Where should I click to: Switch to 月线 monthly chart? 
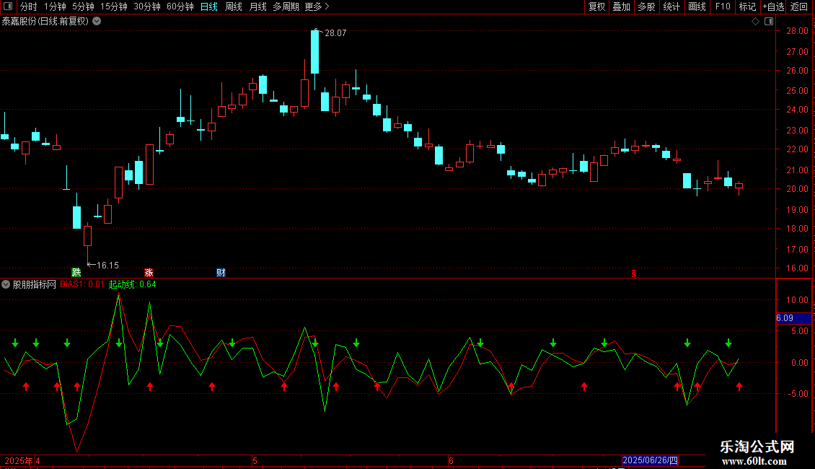point(257,6)
